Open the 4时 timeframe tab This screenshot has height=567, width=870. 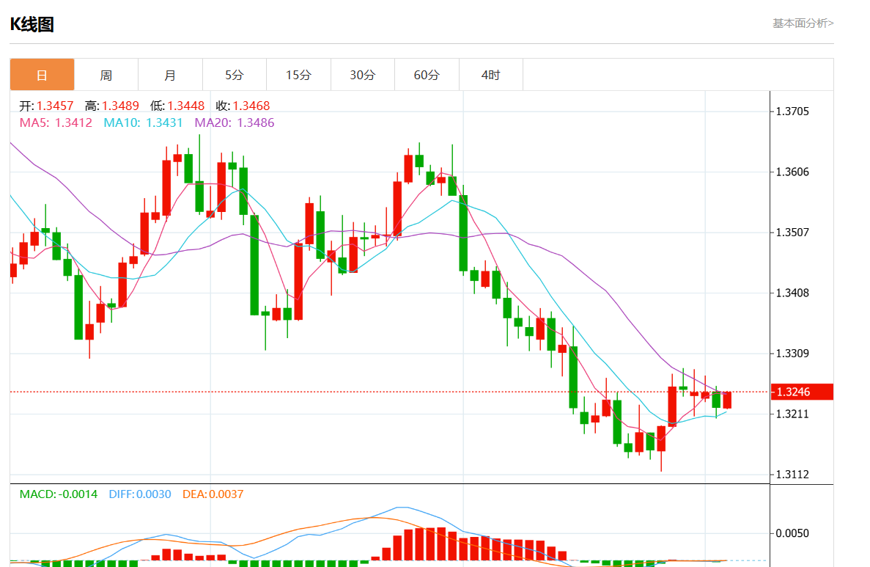(x=490, y=74)
